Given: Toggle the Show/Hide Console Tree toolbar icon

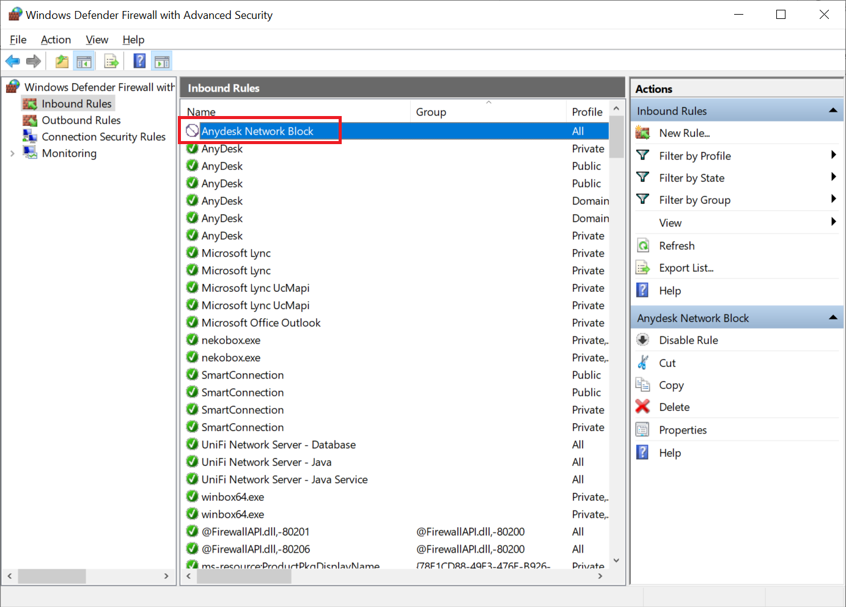Looking at the screenshot, I should (84, 61).
